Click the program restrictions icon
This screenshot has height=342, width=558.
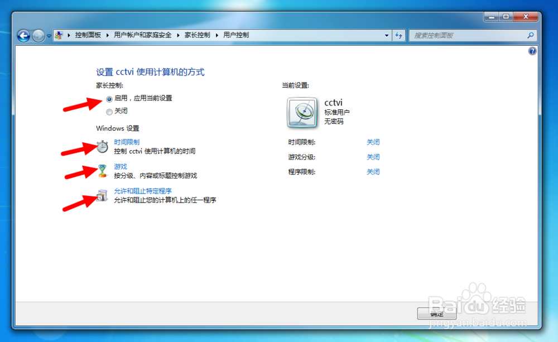[x=102, y=195]
